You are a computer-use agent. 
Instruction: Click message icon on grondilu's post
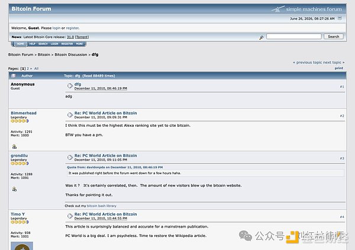[70, 158]
